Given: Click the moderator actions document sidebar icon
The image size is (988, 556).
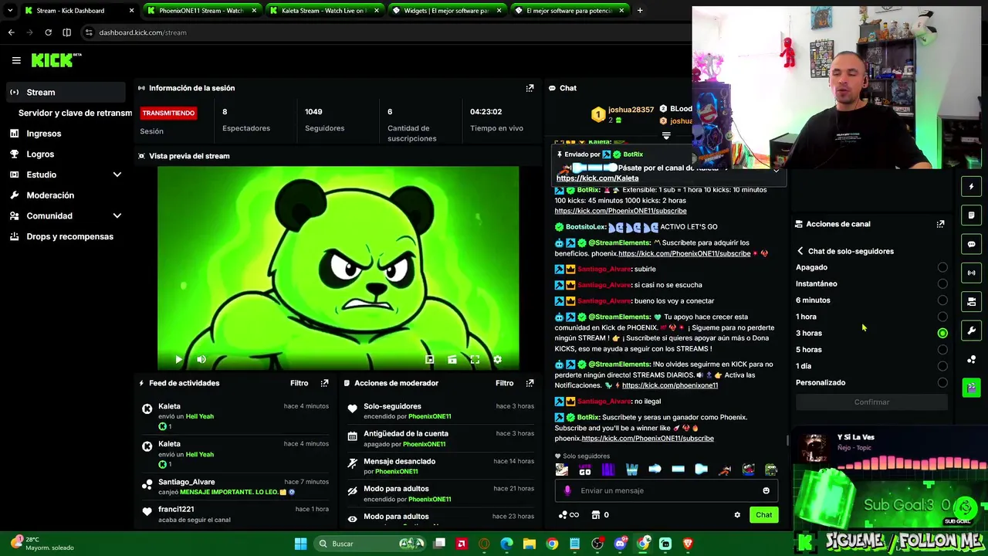Looking at the screenshot, I should click(x=971, y=215).
